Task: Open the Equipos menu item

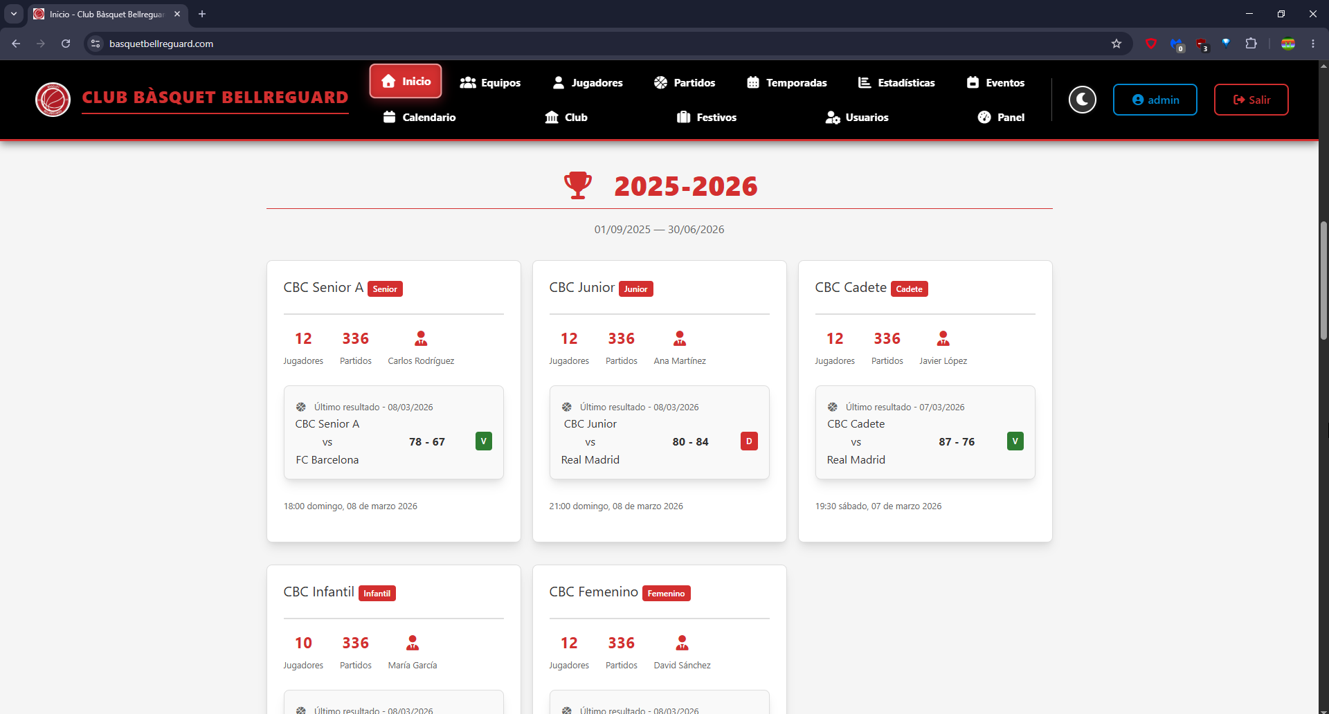Action: pyautogui.click(x=490, y=82)
